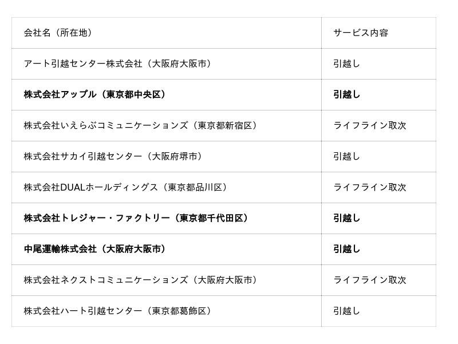
Task: Select the 株式会社DUALホールディングス company cell
Action: (126, 188)
